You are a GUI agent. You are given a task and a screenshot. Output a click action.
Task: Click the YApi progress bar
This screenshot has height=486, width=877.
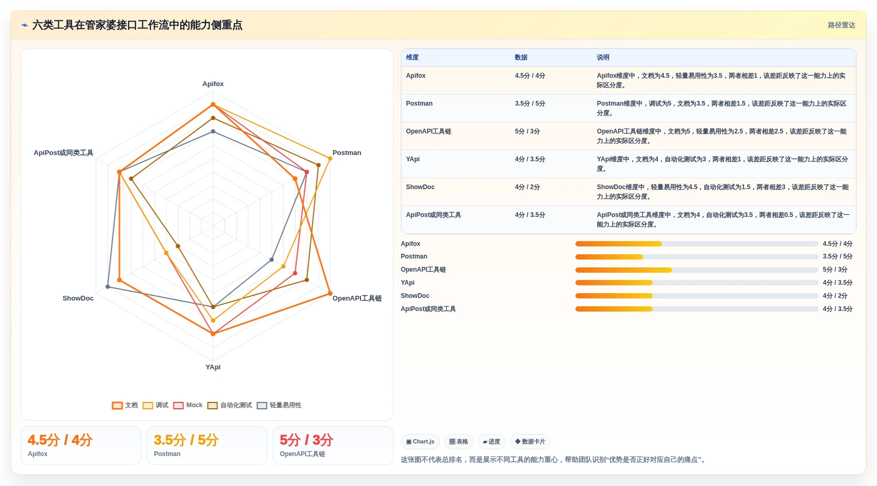(x=697, y=283)
